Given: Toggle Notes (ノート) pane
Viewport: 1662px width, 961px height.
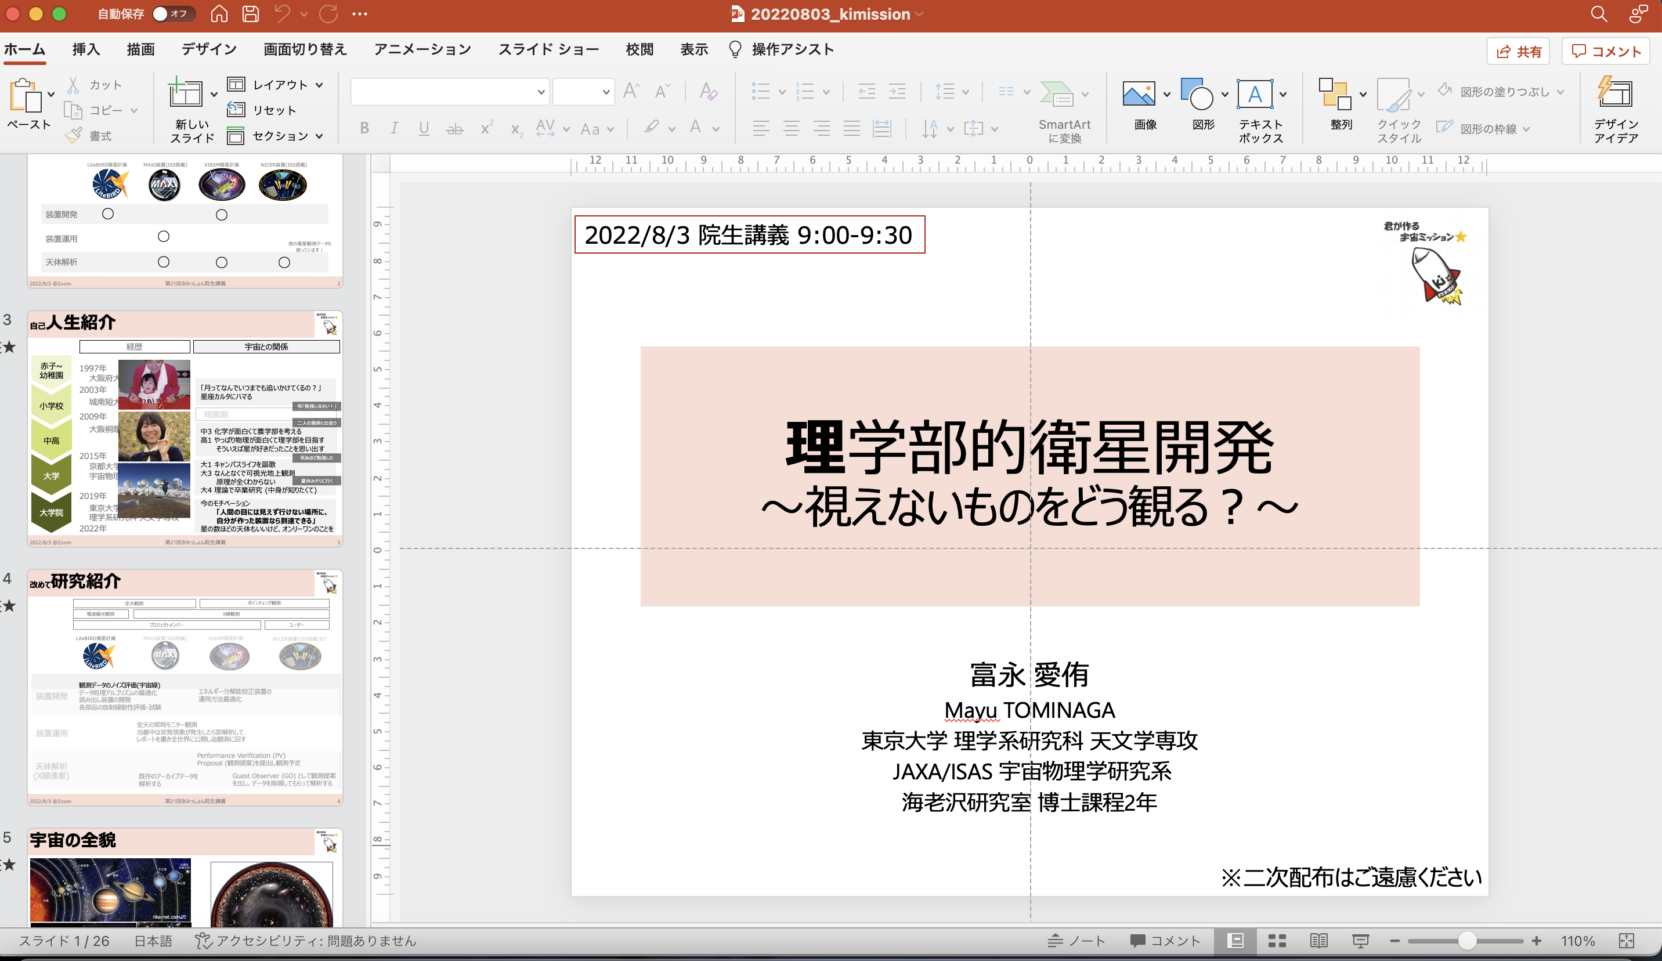Looking at the screenshot, I should pyautogui.click(x=1076, y=941).
